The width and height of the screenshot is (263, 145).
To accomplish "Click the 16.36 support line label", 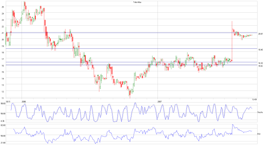I will tap(260, 63).
